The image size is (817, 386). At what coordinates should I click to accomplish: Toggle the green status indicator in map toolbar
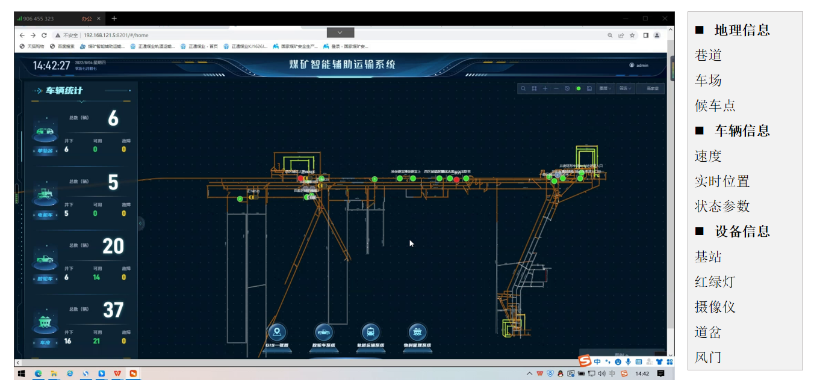tap(578, 88)
